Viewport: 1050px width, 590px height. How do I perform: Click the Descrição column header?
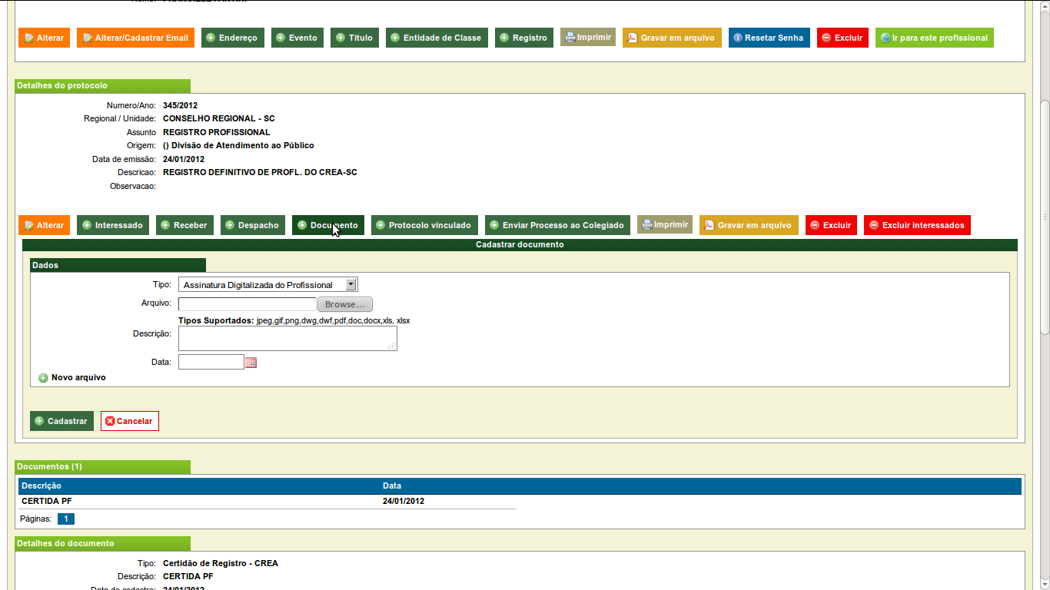[x=42, y=486]
